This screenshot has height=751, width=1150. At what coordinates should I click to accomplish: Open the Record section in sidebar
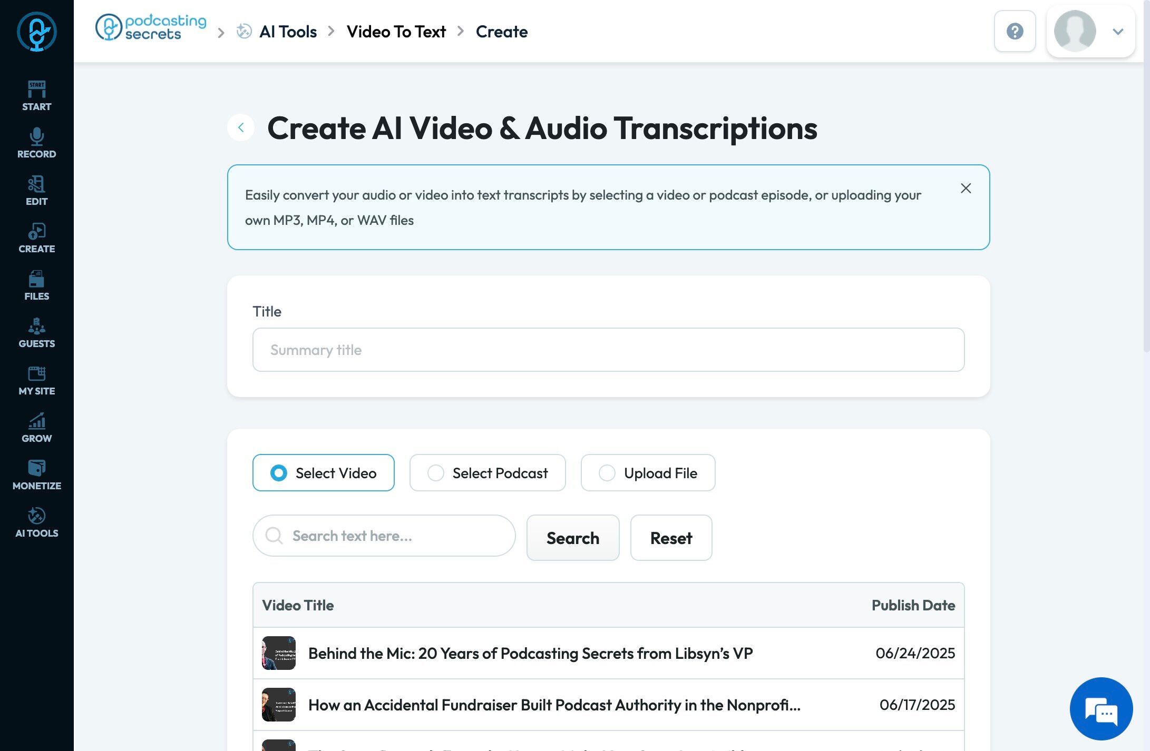pyautogui.click(x=36, y=143)
